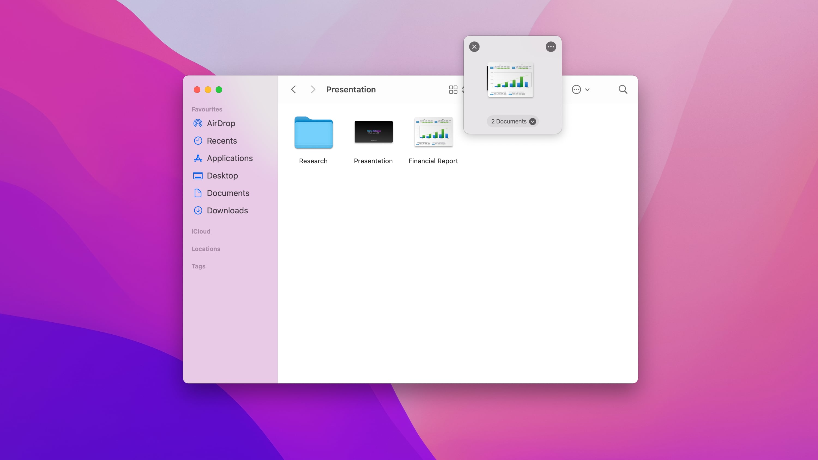The width and height of the screenshot is (818, 460).
Task: Expand the Locations section
Action: tap(206, 249)
